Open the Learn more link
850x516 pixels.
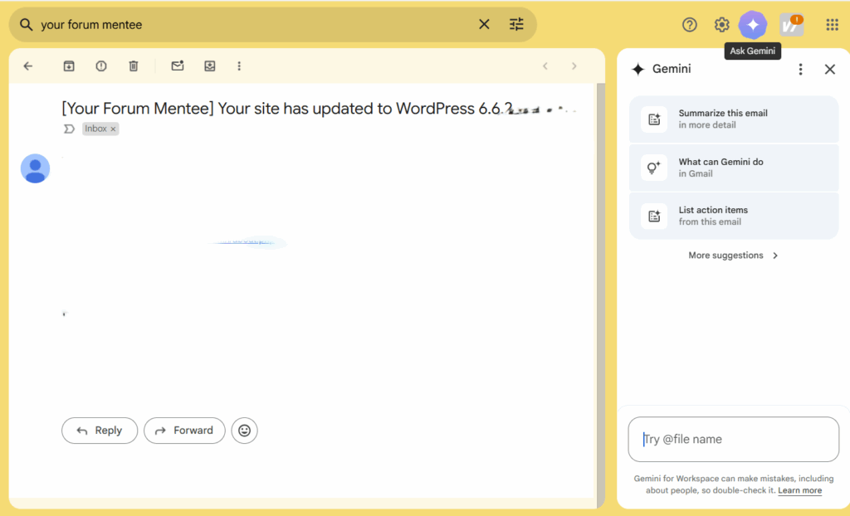pos(799,490)
